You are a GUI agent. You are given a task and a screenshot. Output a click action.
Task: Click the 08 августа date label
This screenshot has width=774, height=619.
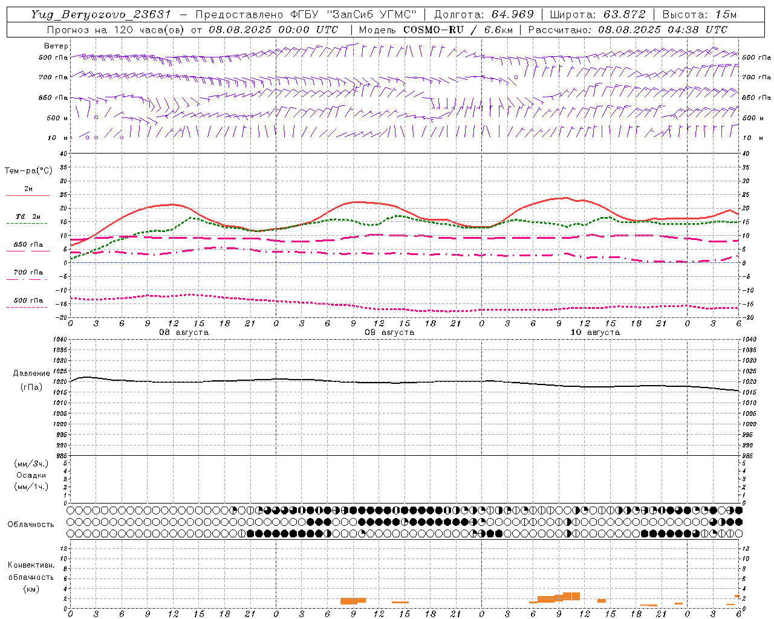pos(184,332)
